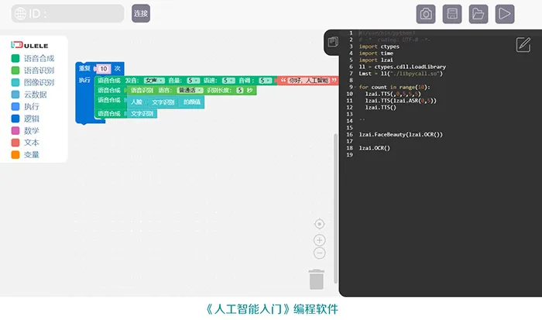The height and width of the screenshot is (320, 542).
Task: Select the 语音合成 category
Action: (x=39, y=58)
